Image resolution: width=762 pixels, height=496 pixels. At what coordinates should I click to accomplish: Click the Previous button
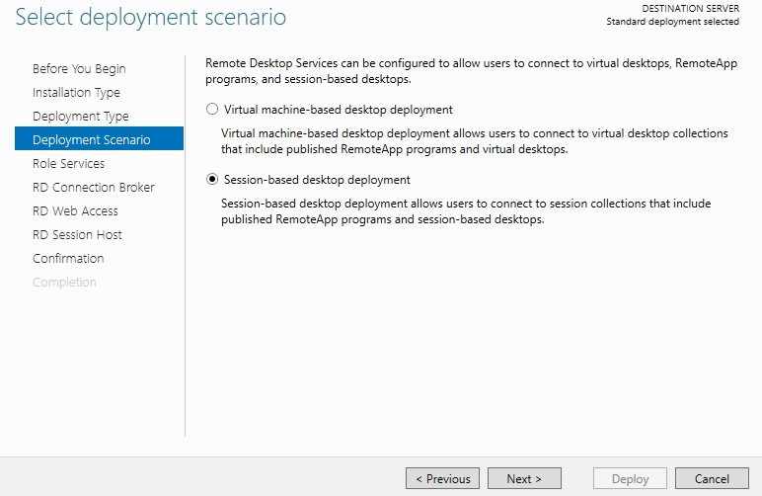pos(443,478)
